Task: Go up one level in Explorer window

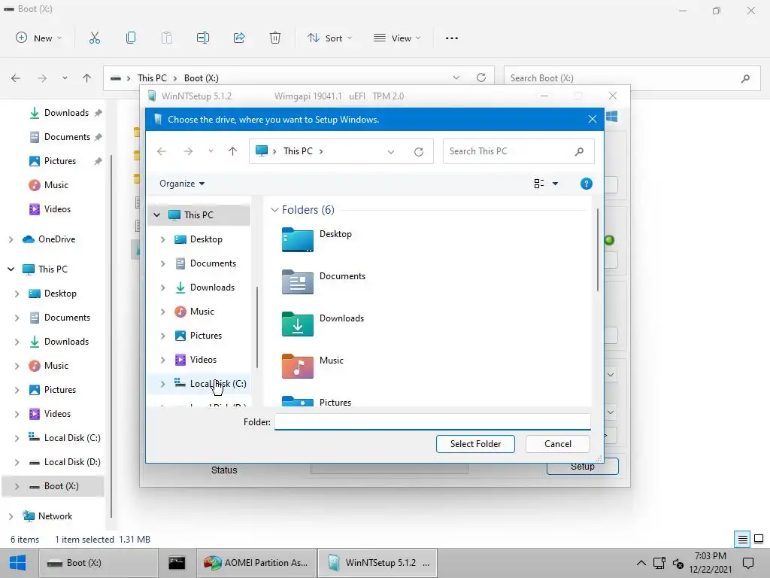Action: 87,78
